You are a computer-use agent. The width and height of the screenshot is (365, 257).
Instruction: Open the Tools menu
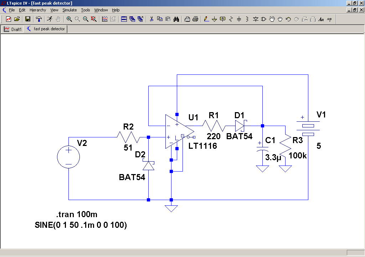[x=86, y=10]
